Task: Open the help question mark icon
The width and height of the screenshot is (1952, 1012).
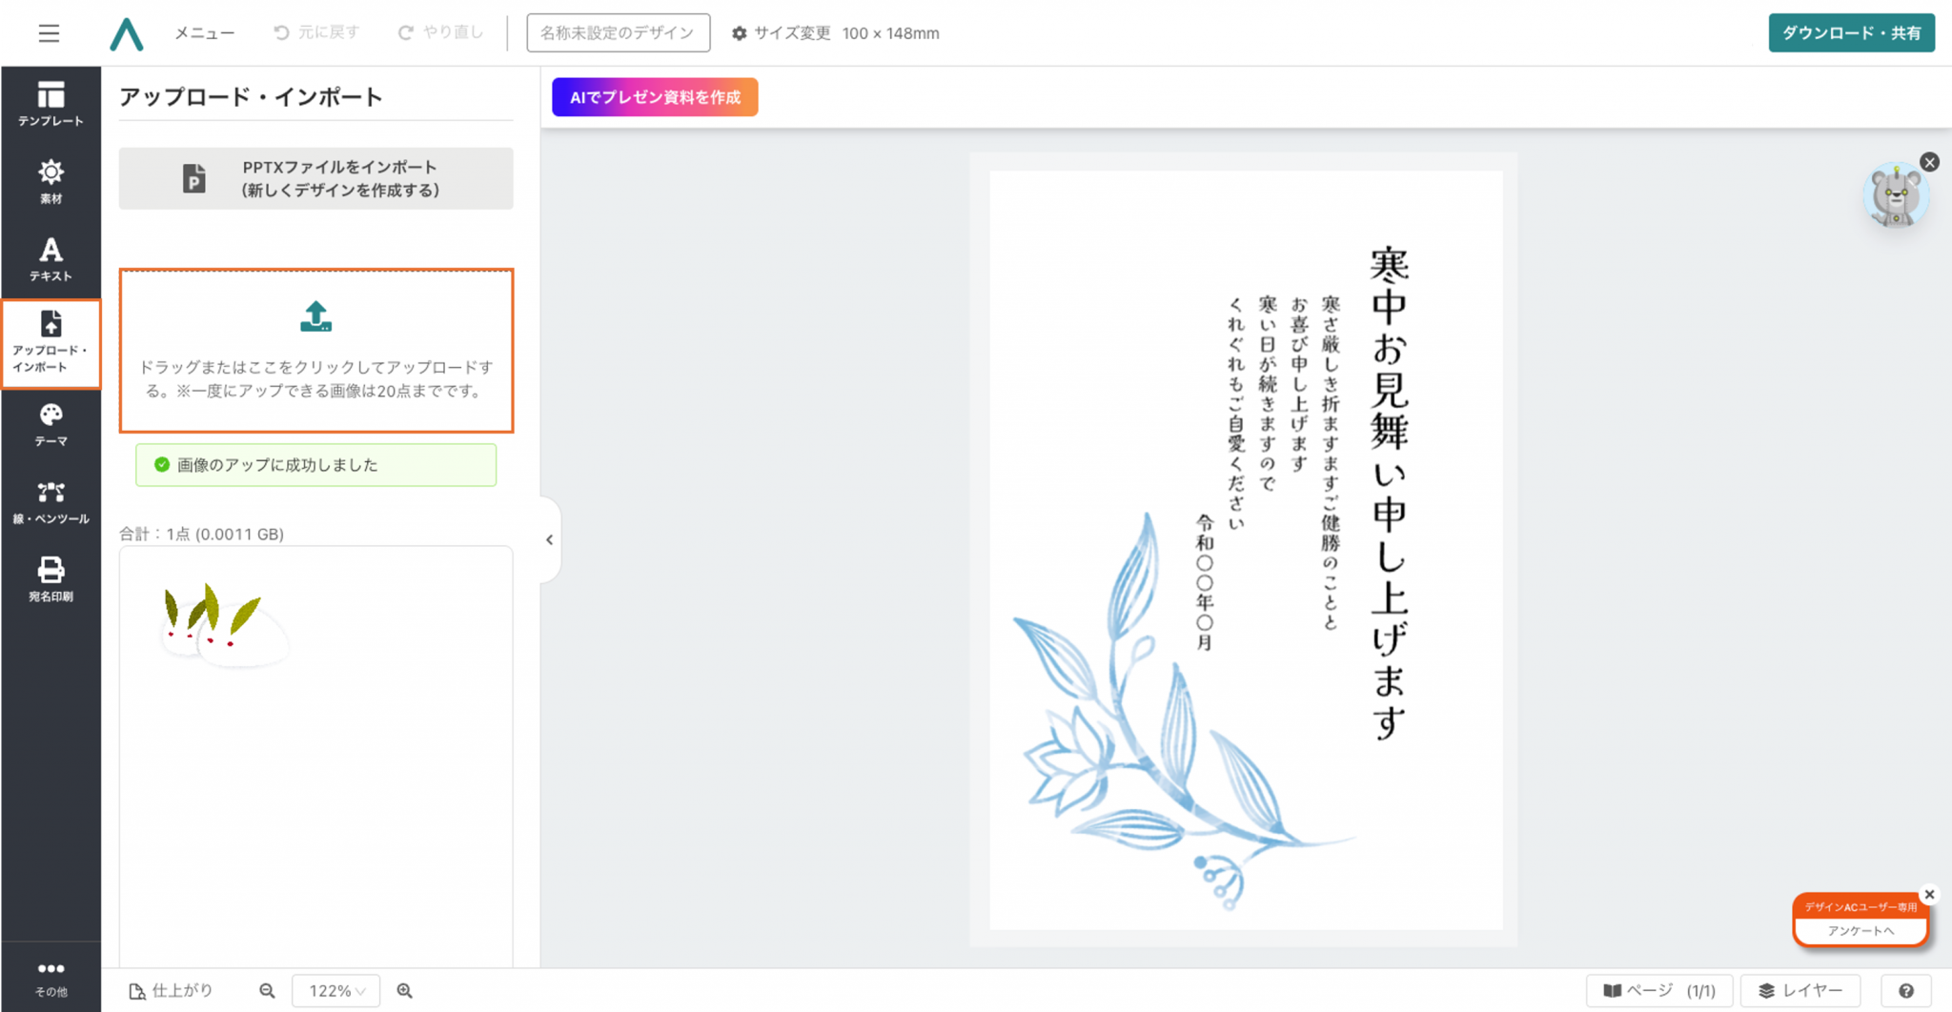Action: tap(1905, 991)
